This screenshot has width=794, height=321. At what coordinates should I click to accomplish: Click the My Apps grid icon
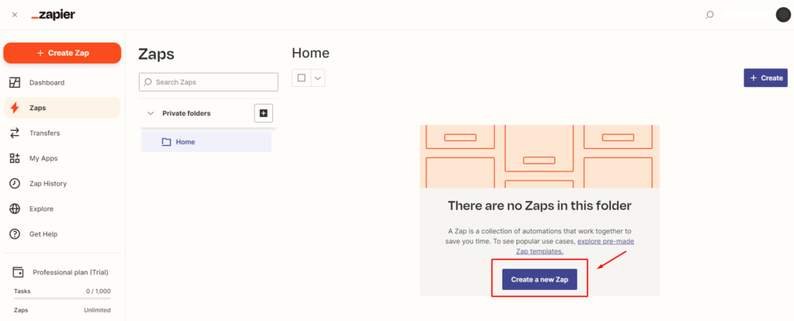pos(15,158)
